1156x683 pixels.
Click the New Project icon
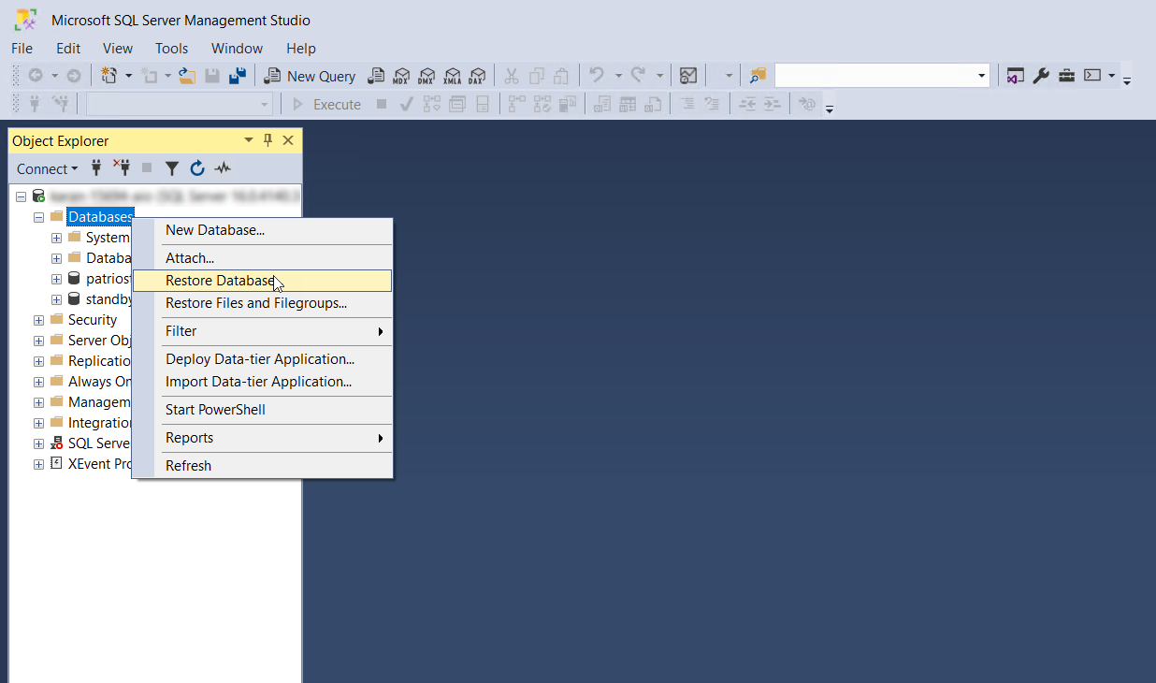(x=109, y=76)
